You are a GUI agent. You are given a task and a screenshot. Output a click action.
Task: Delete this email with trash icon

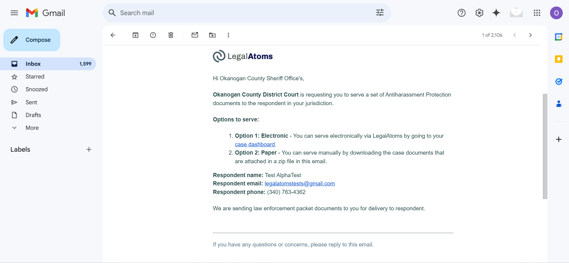click(x=171, y=35)
